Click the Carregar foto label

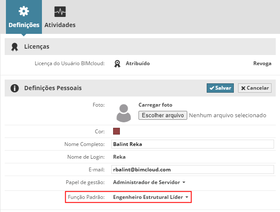click(x=155, y=105)
